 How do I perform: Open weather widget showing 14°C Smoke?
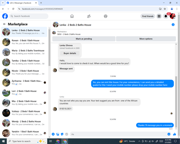127,141
